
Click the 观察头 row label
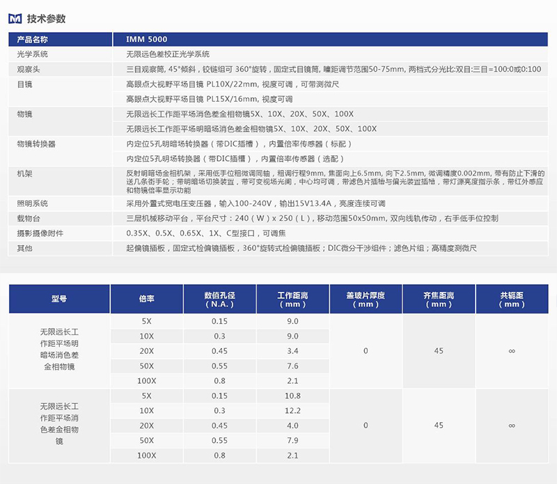coord(30,69)
